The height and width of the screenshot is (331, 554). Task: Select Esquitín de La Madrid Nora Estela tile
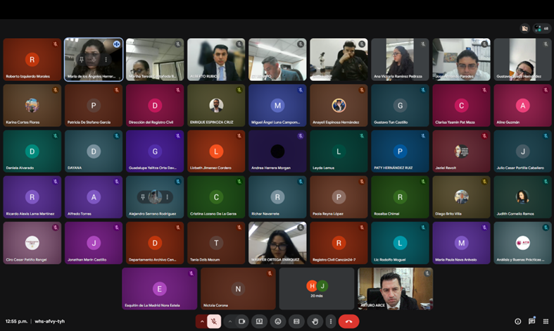coord(159,289)
